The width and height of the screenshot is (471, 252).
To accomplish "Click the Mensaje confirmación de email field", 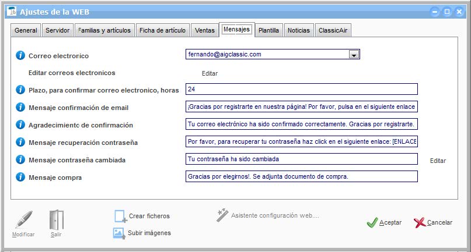I will [x=301, y=108].
